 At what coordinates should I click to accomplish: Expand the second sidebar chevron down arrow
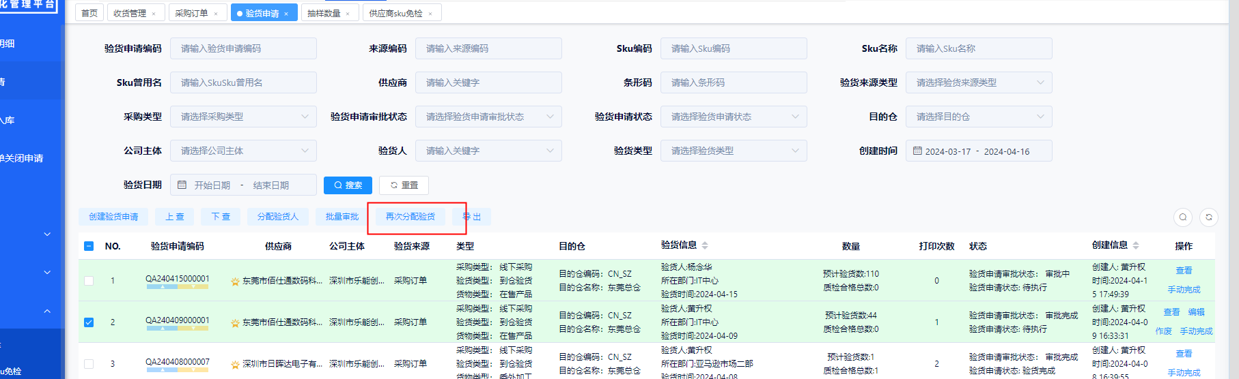point(47,272)
